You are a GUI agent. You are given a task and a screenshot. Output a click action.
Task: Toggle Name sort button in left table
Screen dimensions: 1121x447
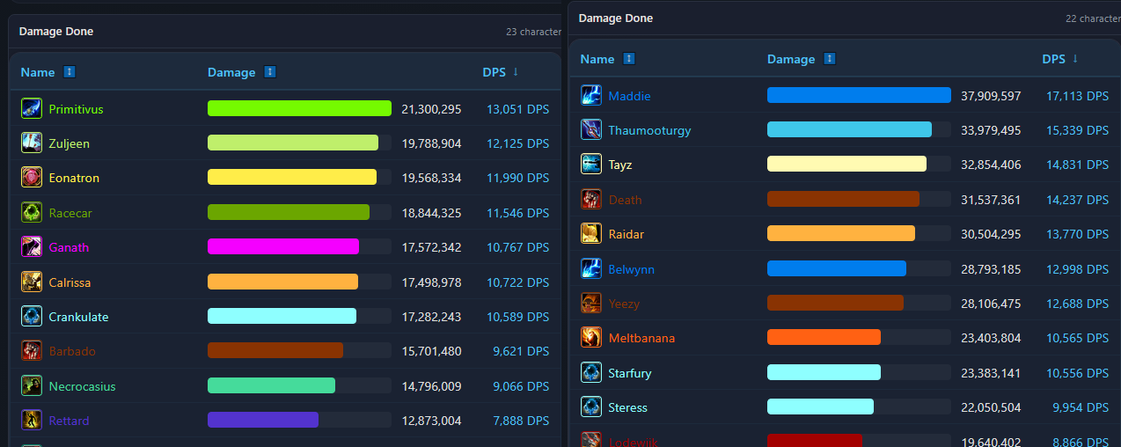point(70,72)
